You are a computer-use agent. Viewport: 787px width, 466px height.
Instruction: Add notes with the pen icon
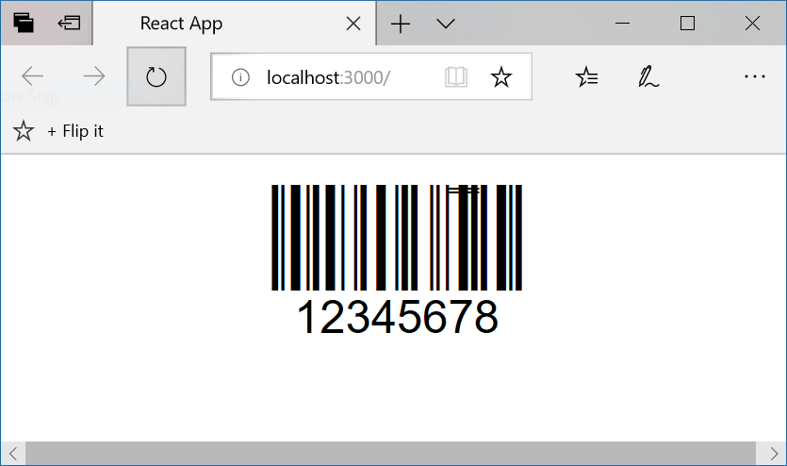(x=648, y=76)
